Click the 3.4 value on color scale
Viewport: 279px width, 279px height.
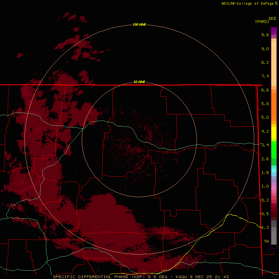265,145
